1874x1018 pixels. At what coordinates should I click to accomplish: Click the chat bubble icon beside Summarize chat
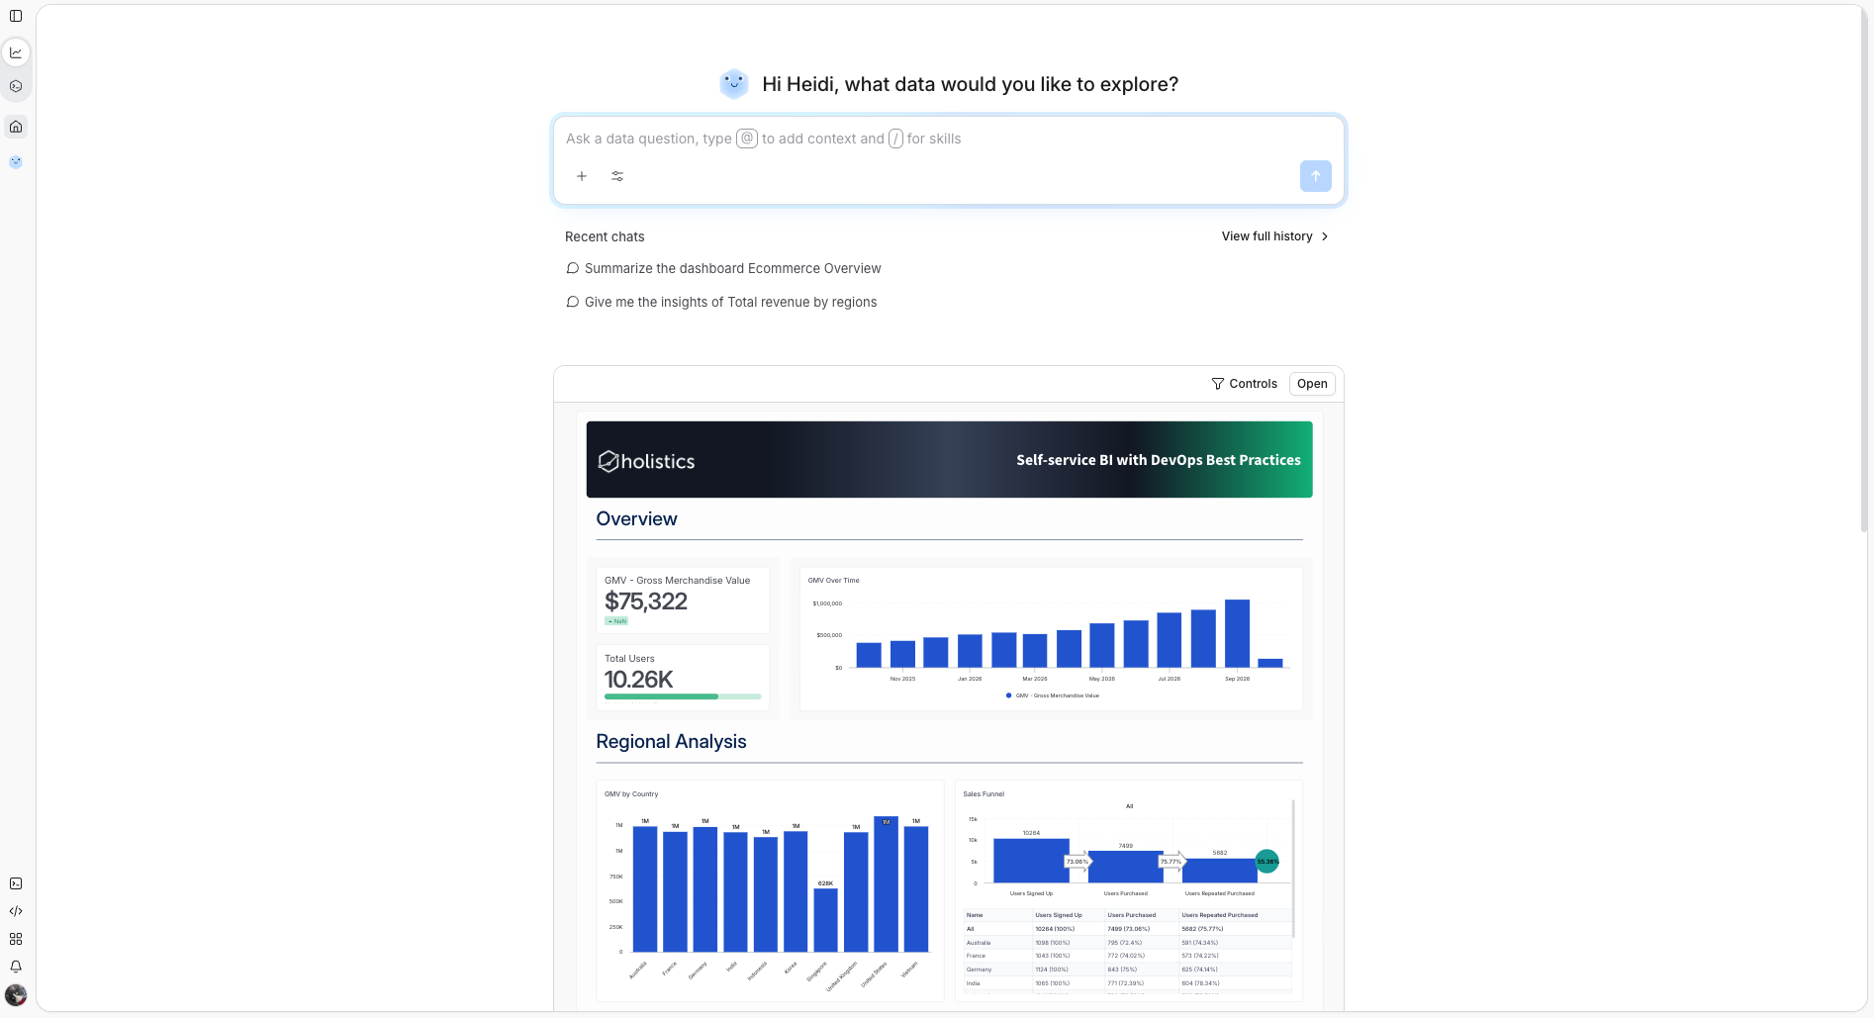click(572, 268)
